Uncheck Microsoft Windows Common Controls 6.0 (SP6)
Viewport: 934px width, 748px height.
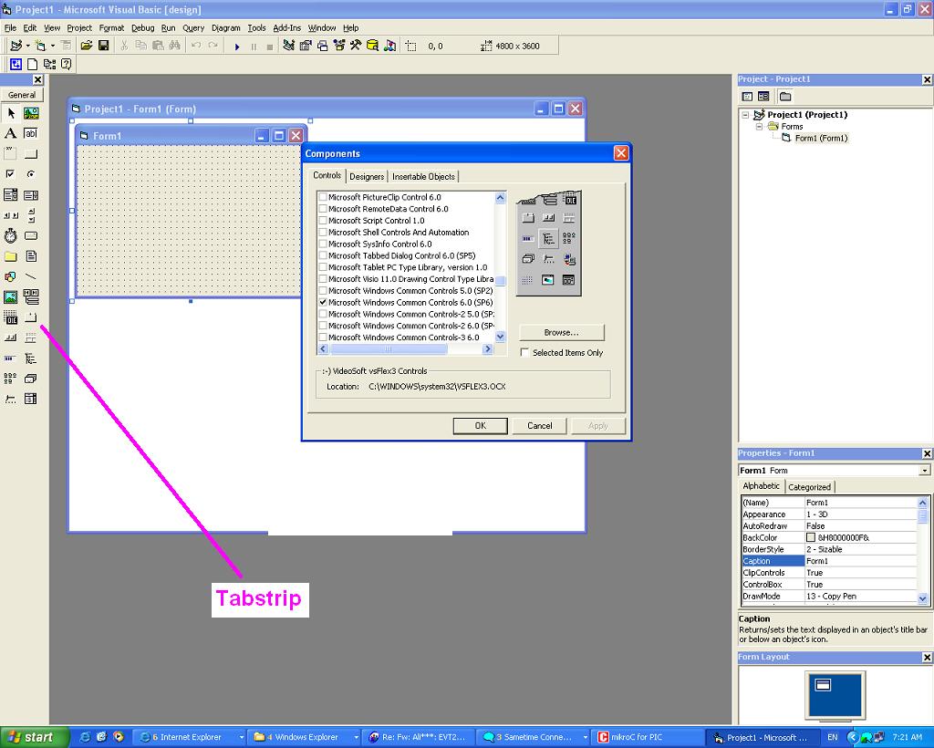pyautogui.click(x=323, y=302)
